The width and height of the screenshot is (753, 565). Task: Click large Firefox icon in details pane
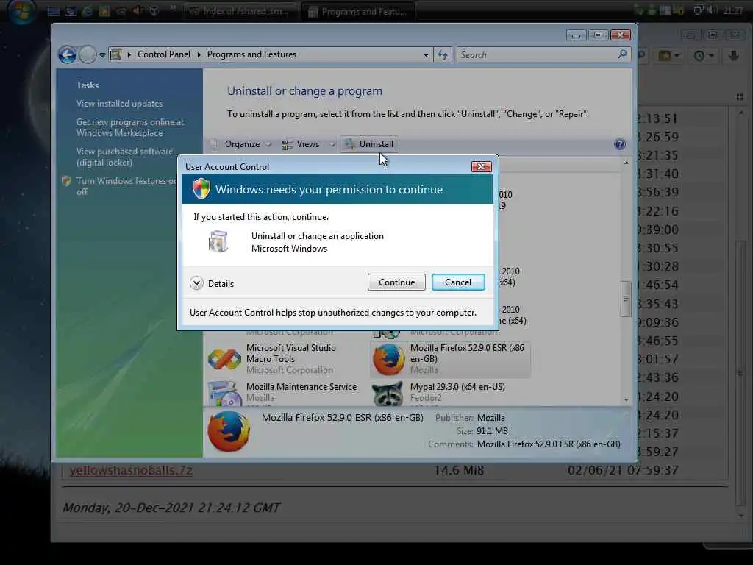click(x=229, y=431)
